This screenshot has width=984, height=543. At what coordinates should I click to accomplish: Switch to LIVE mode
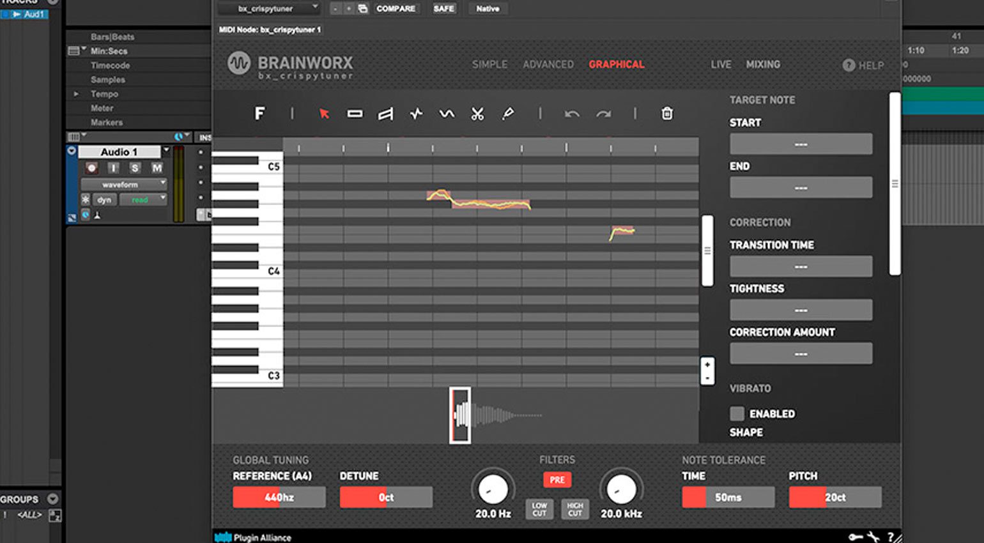721,65
